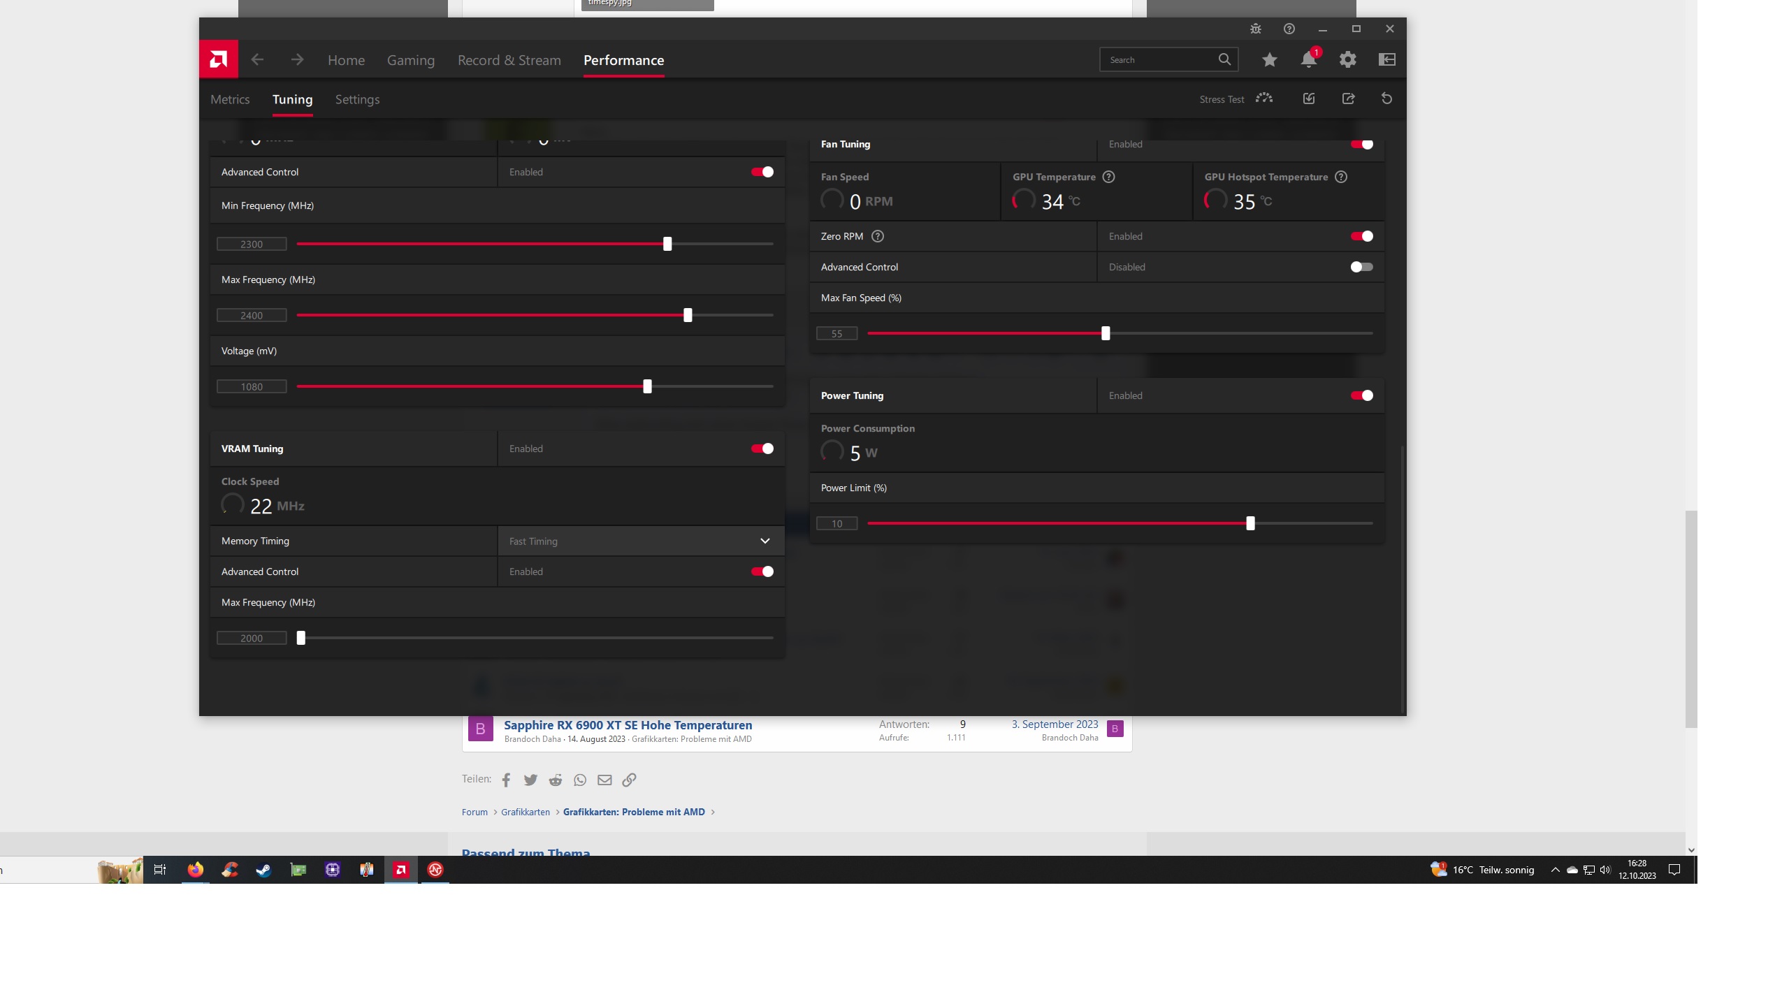Click the Power Limit slider handle

pyautogui.click(x=1250, y=523)
